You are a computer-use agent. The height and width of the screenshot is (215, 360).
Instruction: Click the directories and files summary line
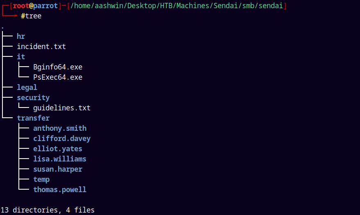click(48, 210)
